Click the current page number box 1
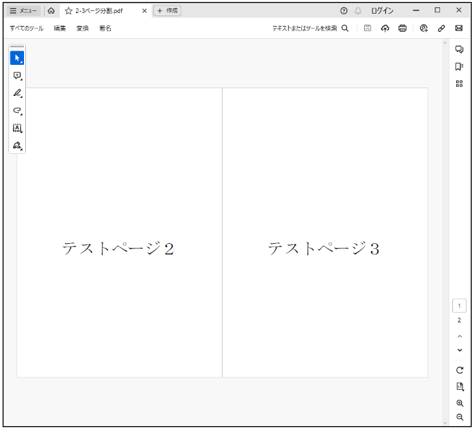This screenshot has height=430, width=475. coord(459,306)
